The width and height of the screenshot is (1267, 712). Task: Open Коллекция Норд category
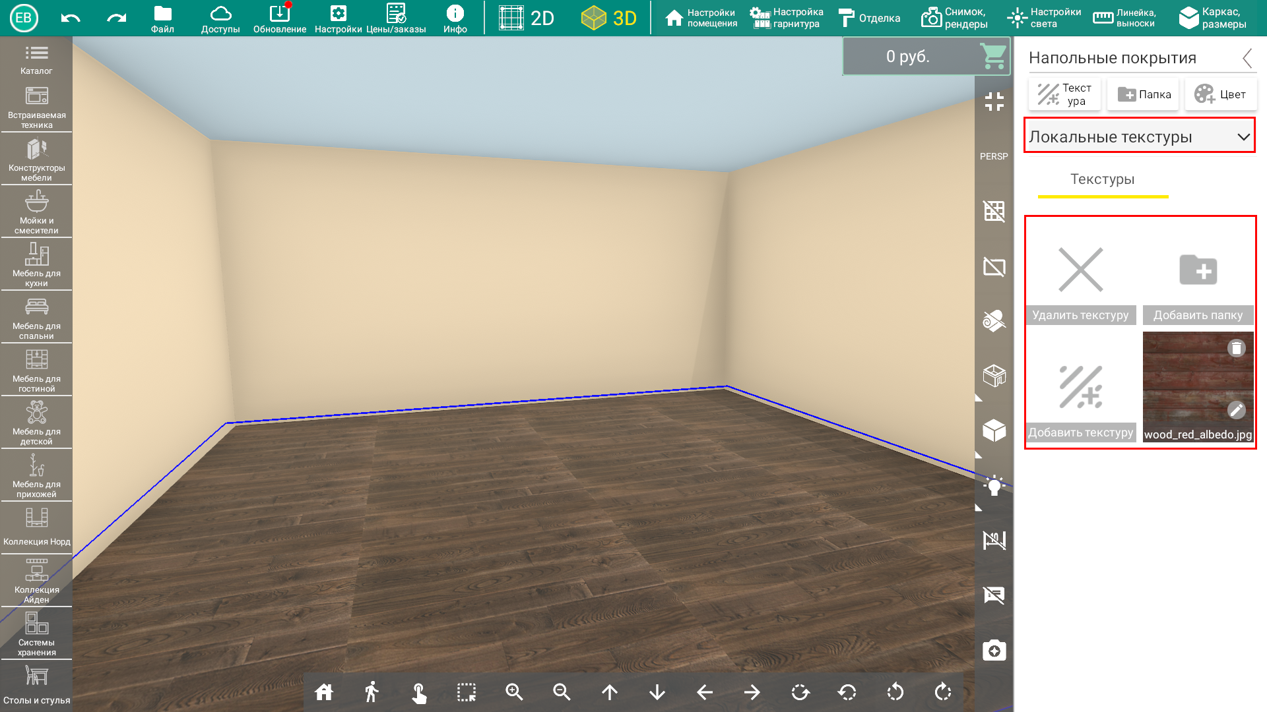coord(36,528)
